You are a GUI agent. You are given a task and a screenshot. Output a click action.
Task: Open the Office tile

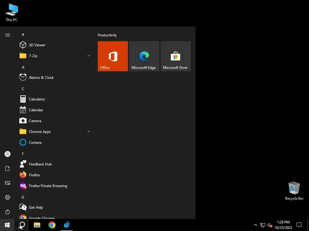(113, 56)
